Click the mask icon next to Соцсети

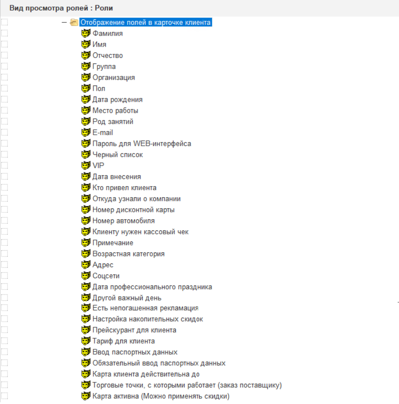tap(86, 276)
